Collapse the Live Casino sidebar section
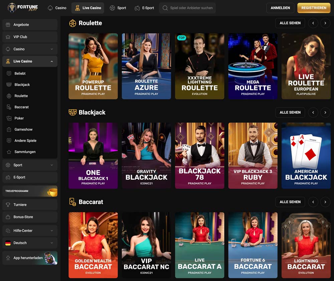Screen dimensions: 334x281 (x=52, y=61)
